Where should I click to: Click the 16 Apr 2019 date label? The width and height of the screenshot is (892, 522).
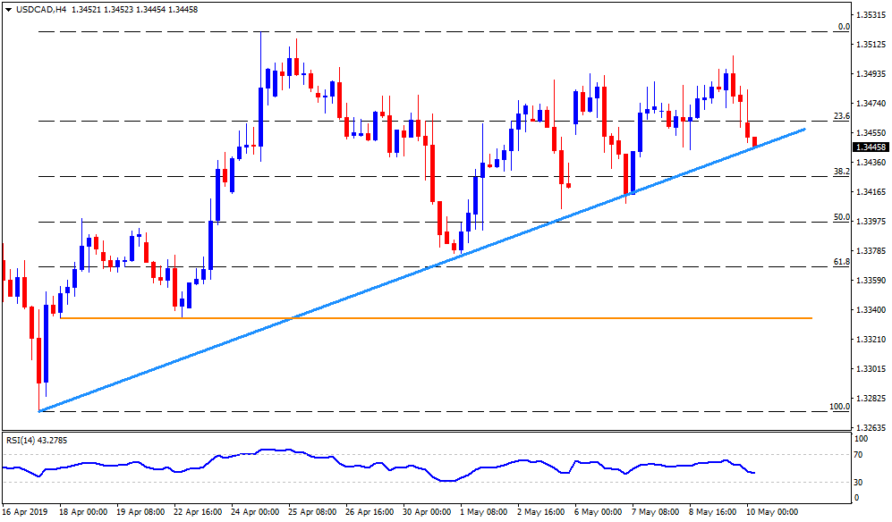(25, 512)
